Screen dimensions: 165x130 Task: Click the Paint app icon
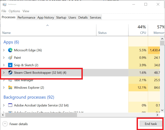10,58
